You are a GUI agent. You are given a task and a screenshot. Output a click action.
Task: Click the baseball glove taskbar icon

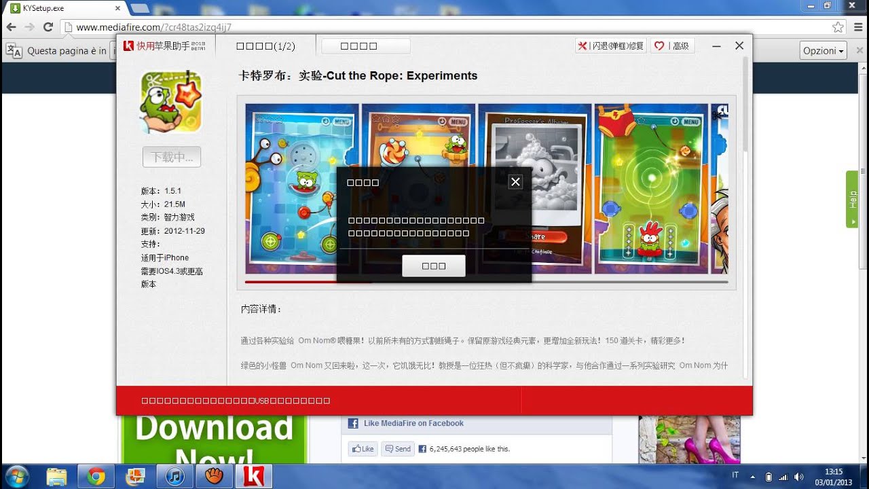(x=214, y=477)
